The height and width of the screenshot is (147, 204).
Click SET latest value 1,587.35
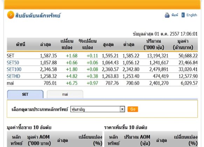48,56
